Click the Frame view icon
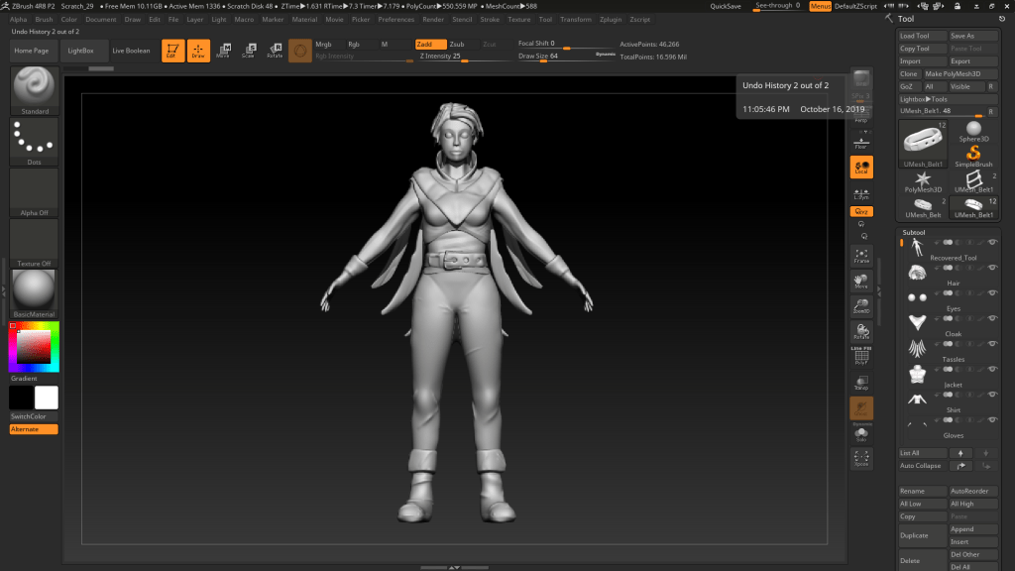Viewport: 1015px width, 571px height. point(861,256)
